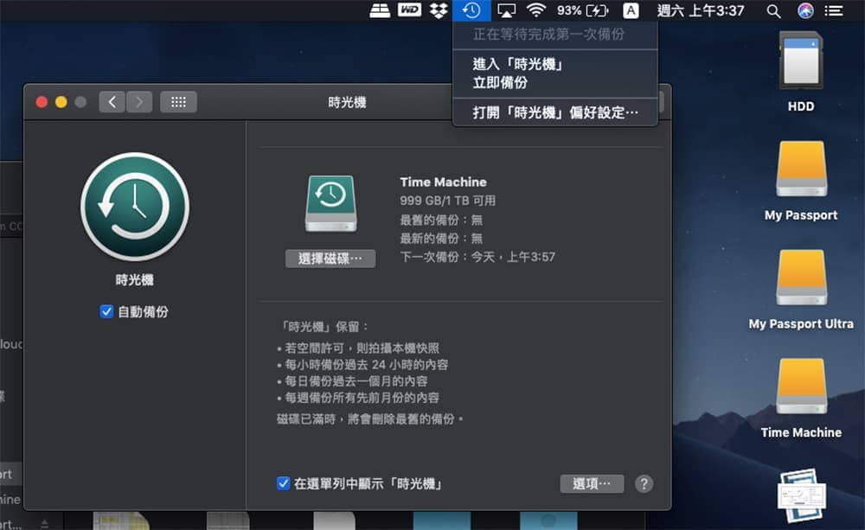Open Spotlight search magnifier
The height and width of the screenshot is (530, 865).
tap(773, 11)
